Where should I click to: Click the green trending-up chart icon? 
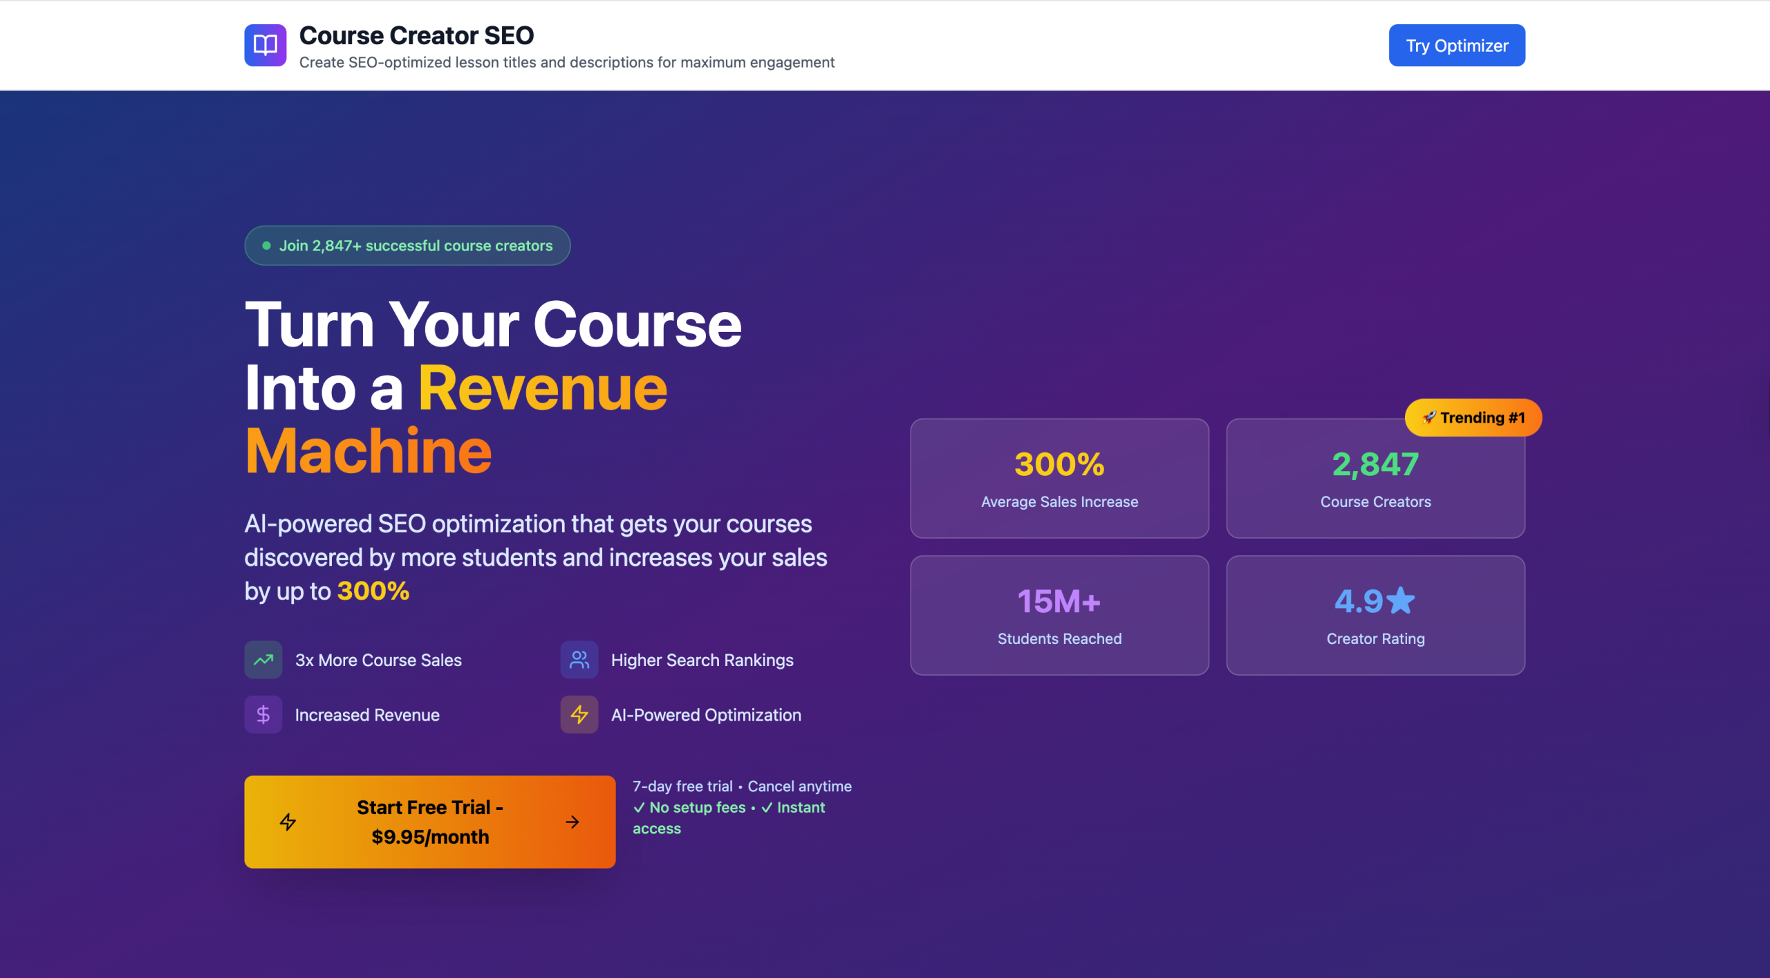263,660
